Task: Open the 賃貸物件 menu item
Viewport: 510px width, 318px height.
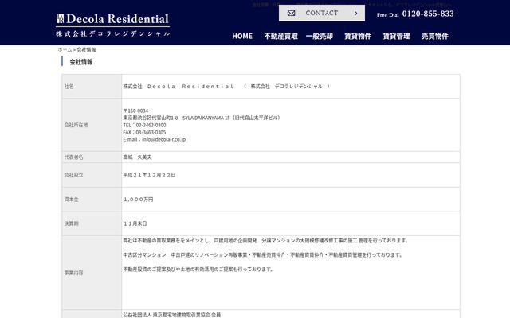Action: pos(358,36)
